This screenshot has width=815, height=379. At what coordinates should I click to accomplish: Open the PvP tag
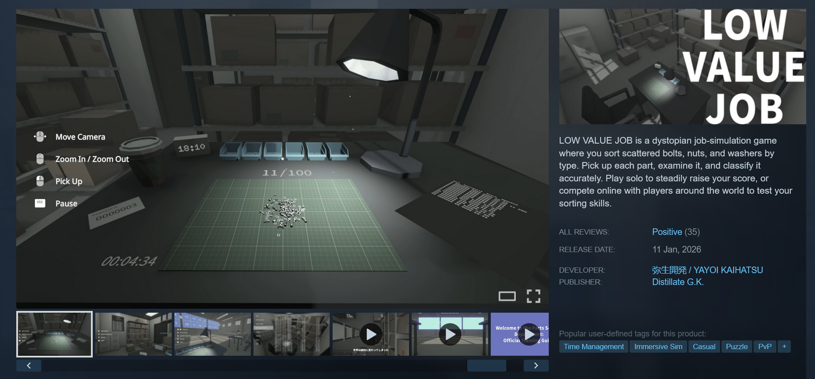point(765,347)
